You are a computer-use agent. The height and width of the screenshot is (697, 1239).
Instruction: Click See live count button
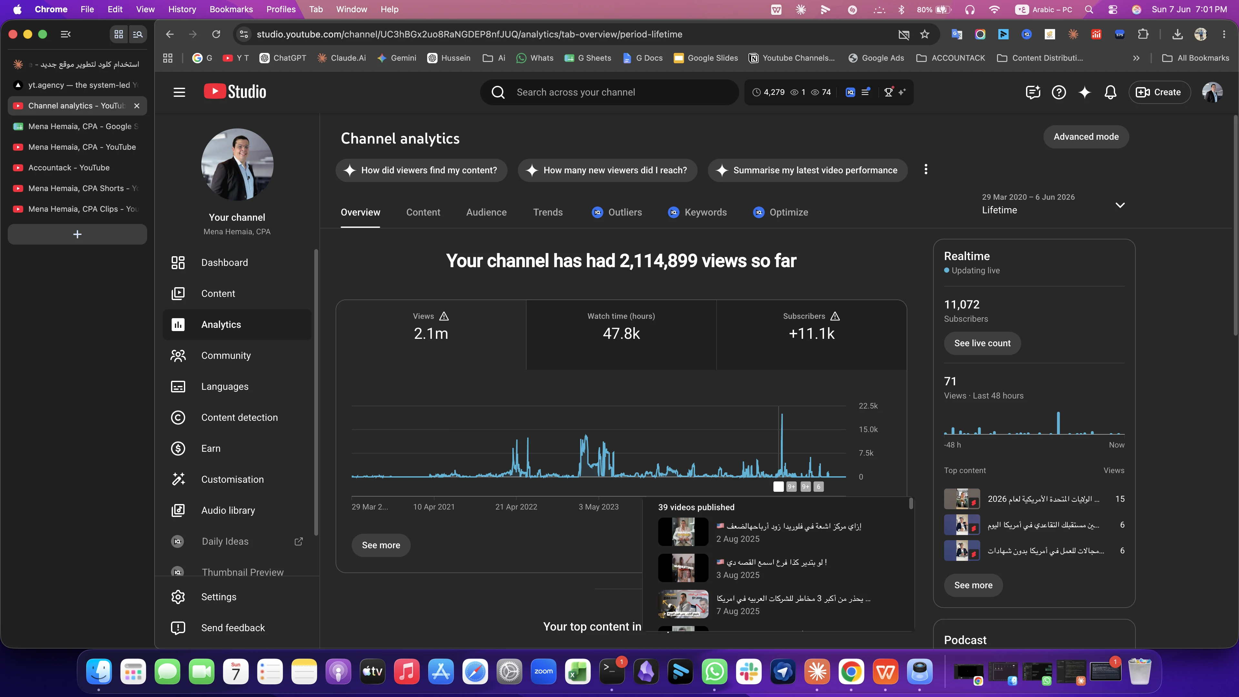coord(982,343)
